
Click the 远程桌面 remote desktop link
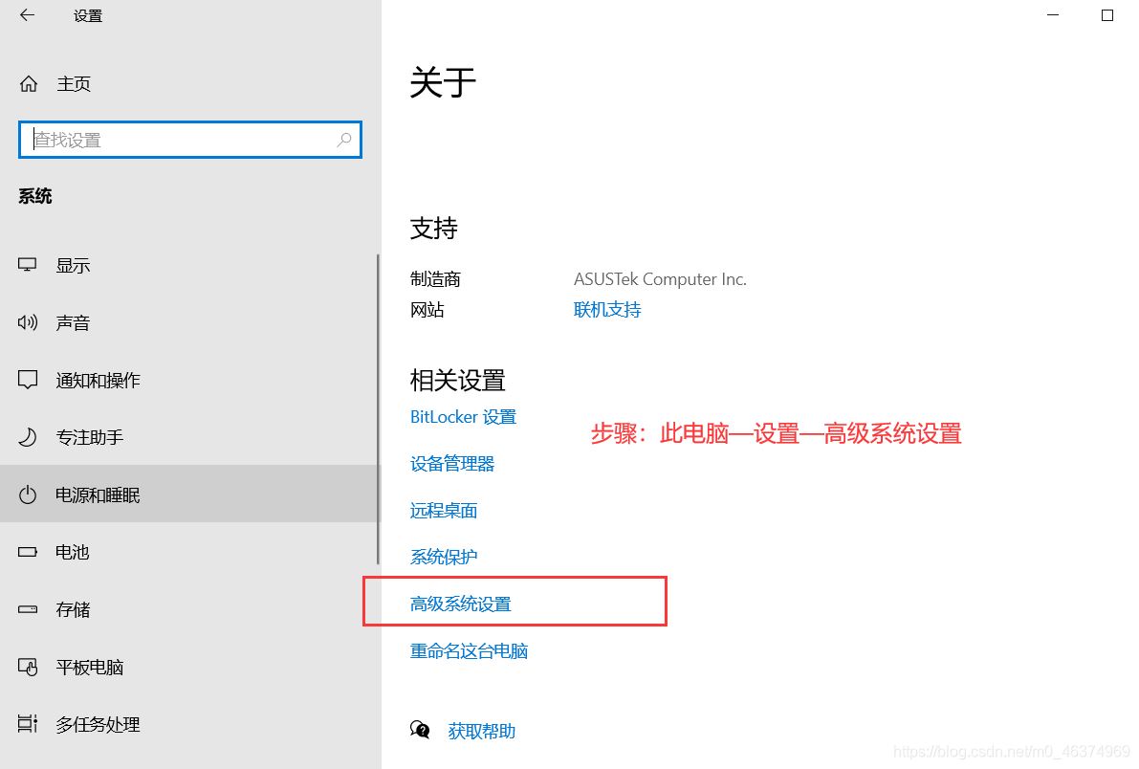click(x=443, y=510)
